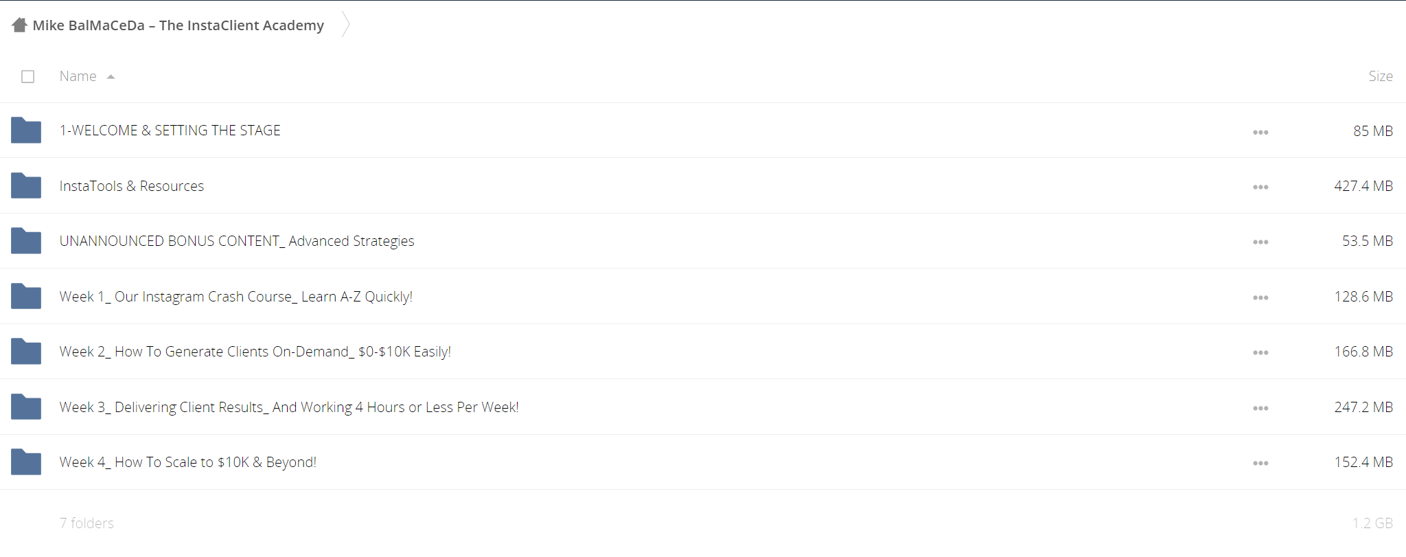Show actions menu for 1-WELCOME folder

[x=1260, y=132]
